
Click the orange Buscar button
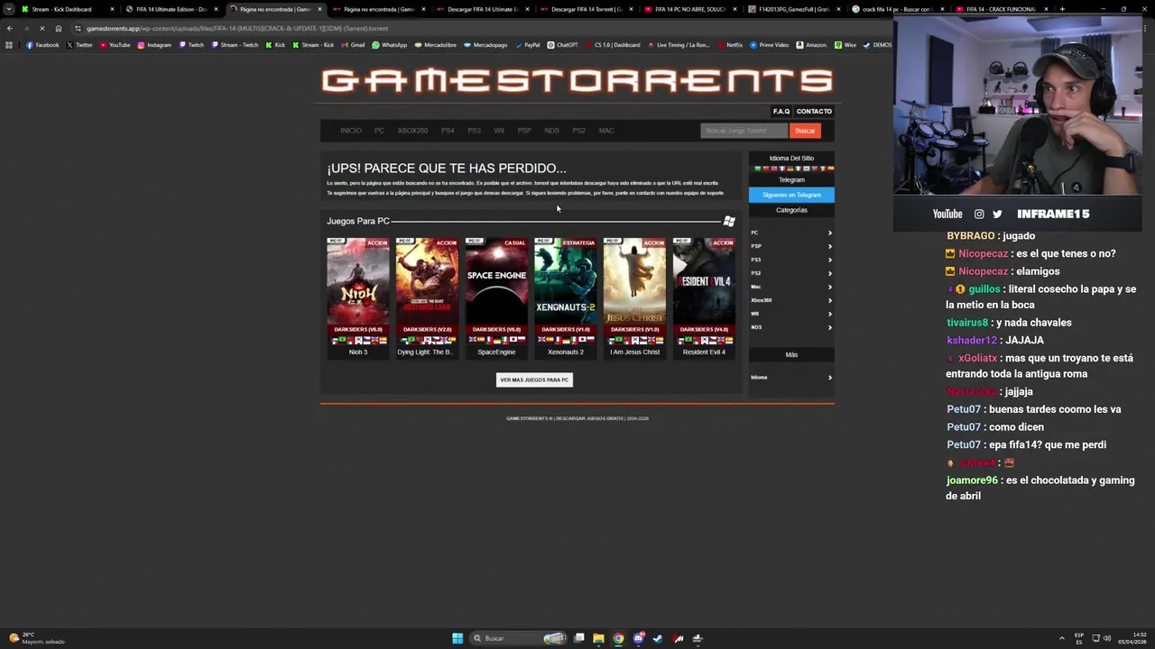tap(805, 131)
